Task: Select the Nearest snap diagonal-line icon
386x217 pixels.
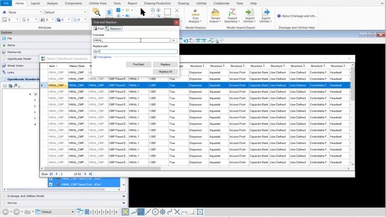Action: click(x=148, y=212)
